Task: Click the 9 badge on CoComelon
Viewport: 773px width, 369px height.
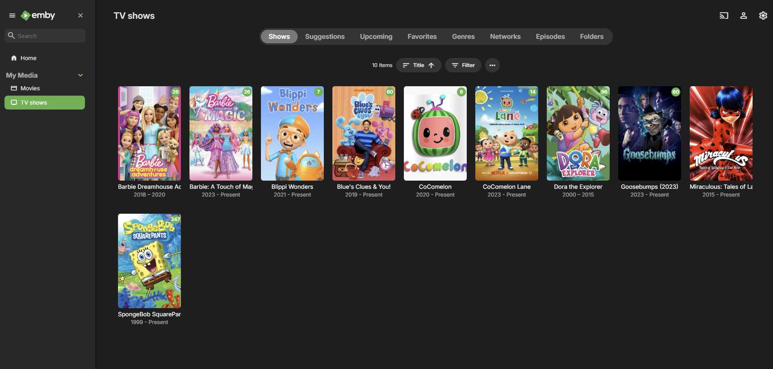Action: (461, 92)
